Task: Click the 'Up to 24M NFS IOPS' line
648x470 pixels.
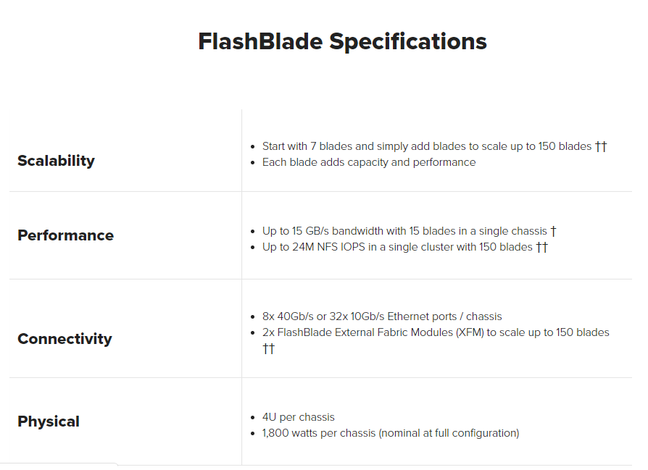Action: tap(397, 247)
